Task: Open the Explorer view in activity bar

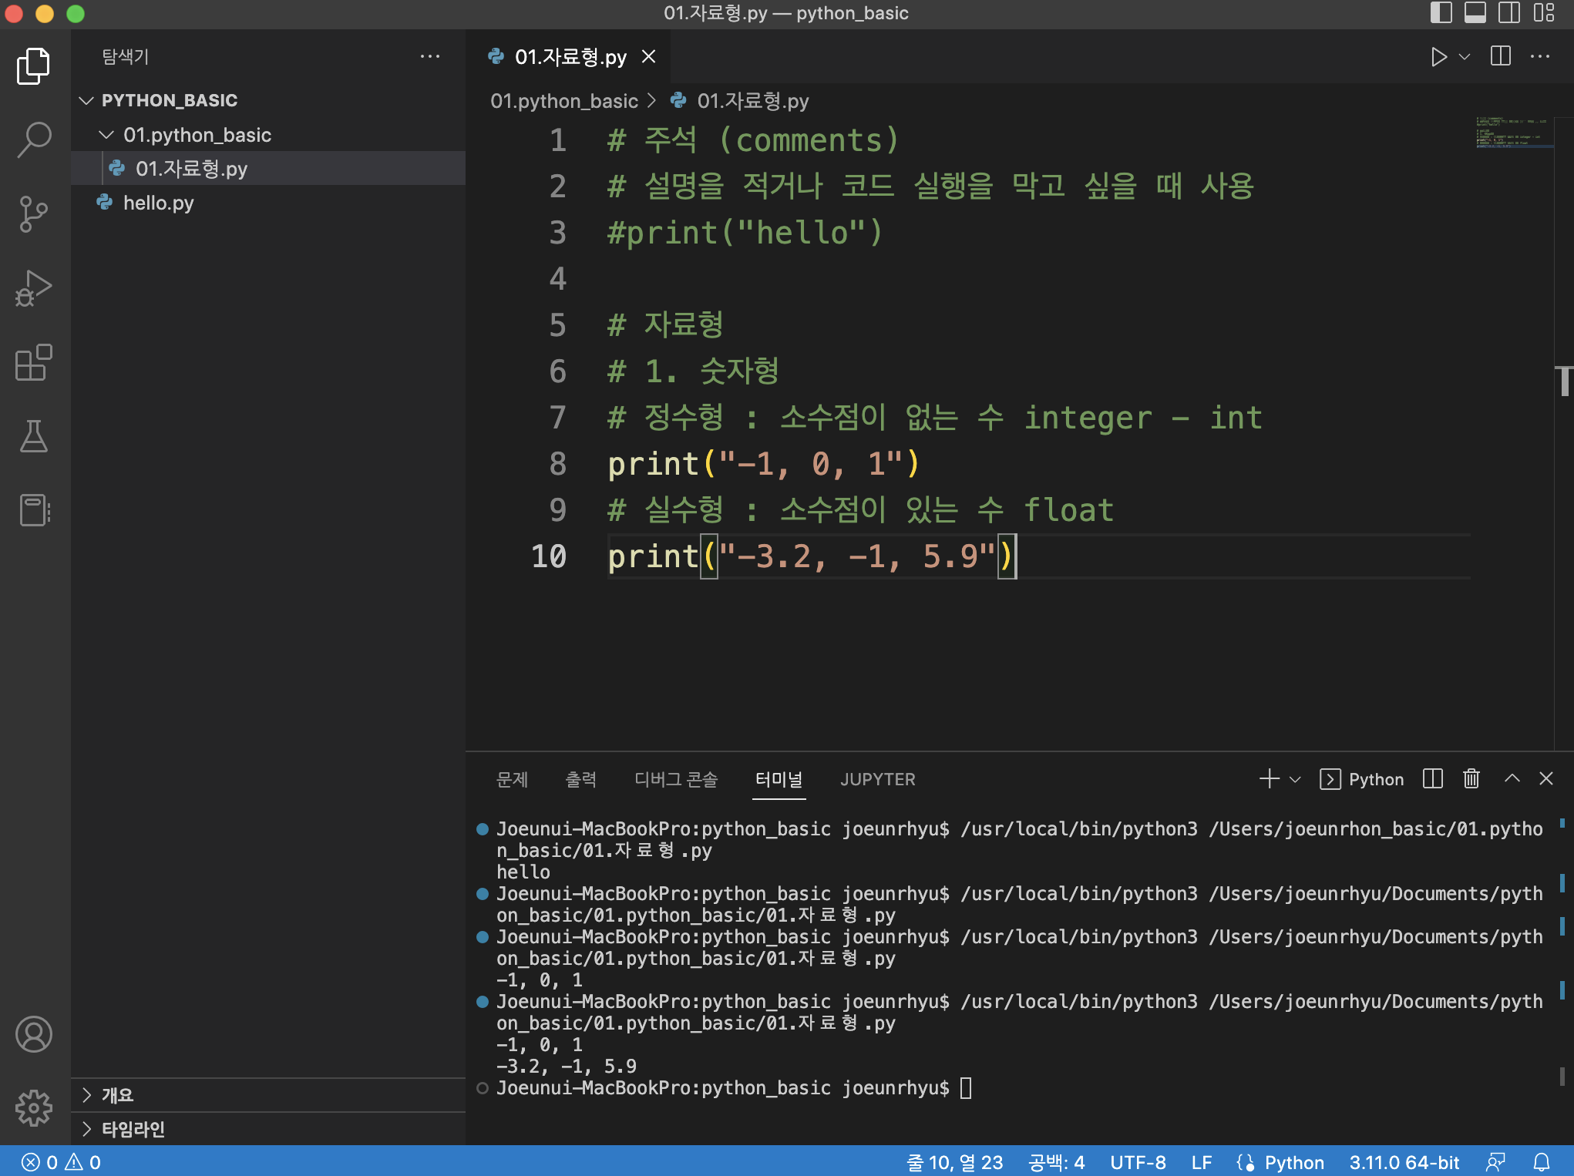Action: [34, 66]
